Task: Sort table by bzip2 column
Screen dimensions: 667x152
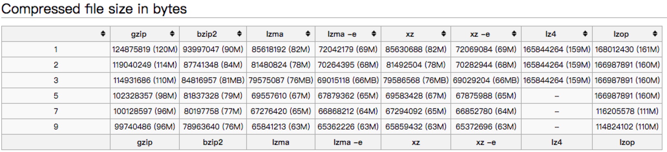Action: (239, 34)
